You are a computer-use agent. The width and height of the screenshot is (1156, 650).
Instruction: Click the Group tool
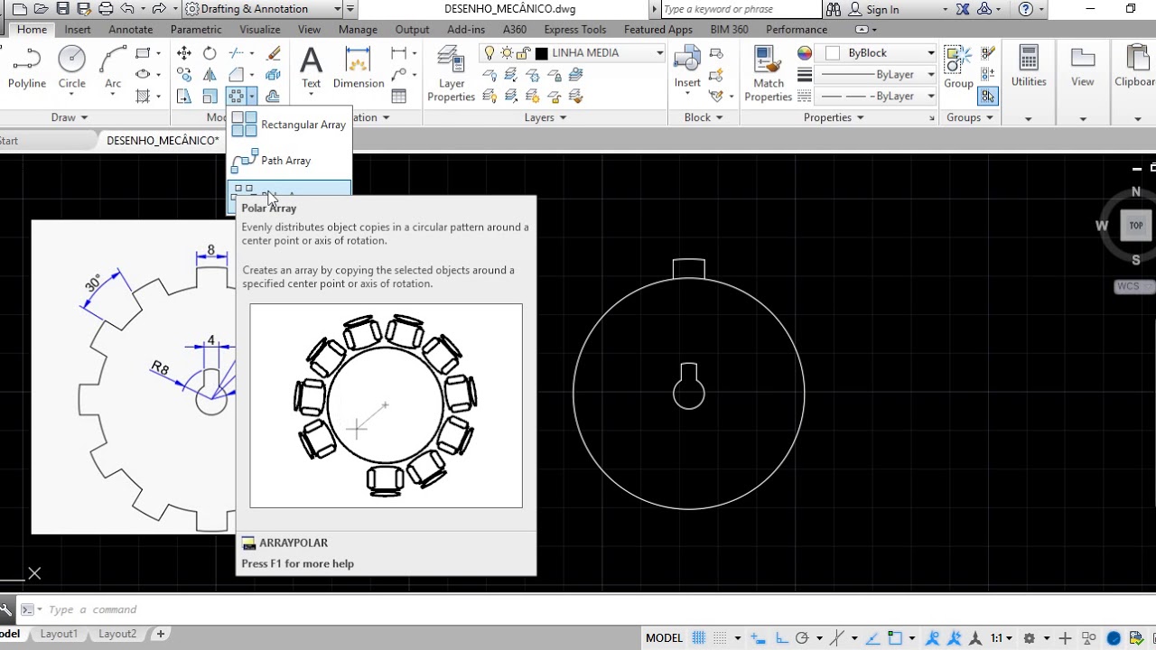tap(958, 69)
